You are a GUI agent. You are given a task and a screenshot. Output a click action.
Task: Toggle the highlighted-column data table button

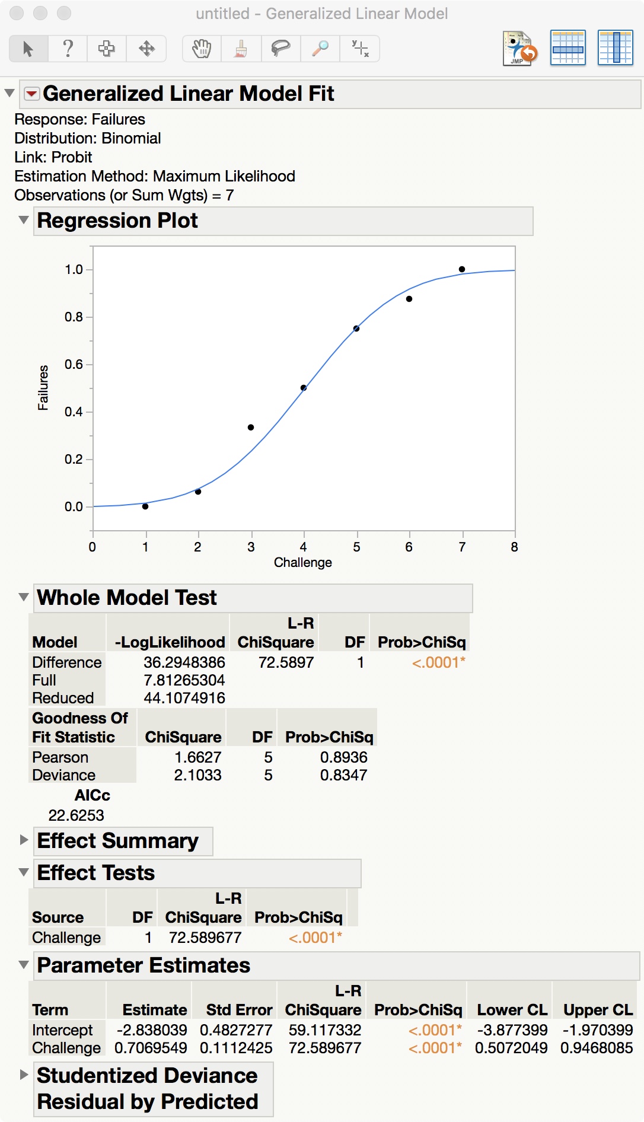click(x=615, y=48)
